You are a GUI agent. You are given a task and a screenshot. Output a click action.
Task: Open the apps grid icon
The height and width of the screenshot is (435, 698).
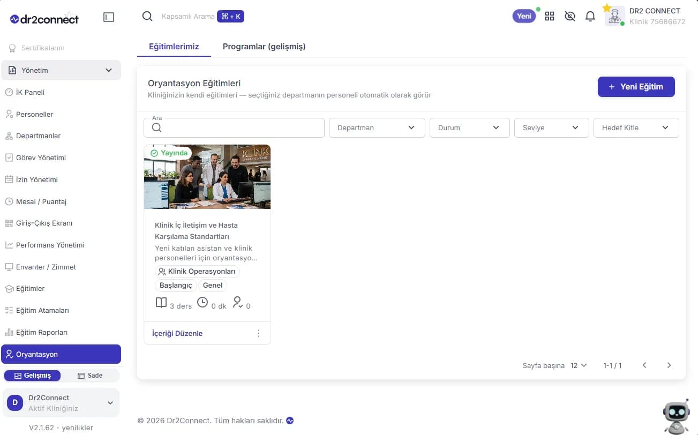pos(550,17)
